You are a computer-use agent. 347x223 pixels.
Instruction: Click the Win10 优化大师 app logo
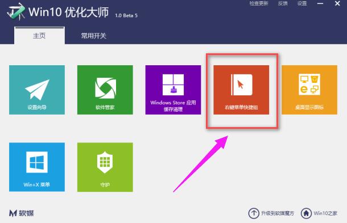click(16, 12)
